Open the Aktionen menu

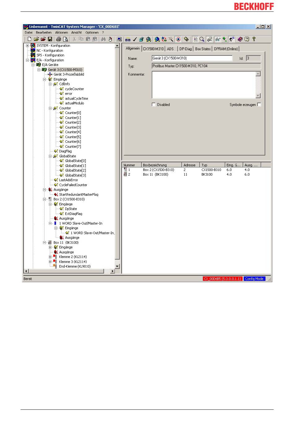(62, 33)
